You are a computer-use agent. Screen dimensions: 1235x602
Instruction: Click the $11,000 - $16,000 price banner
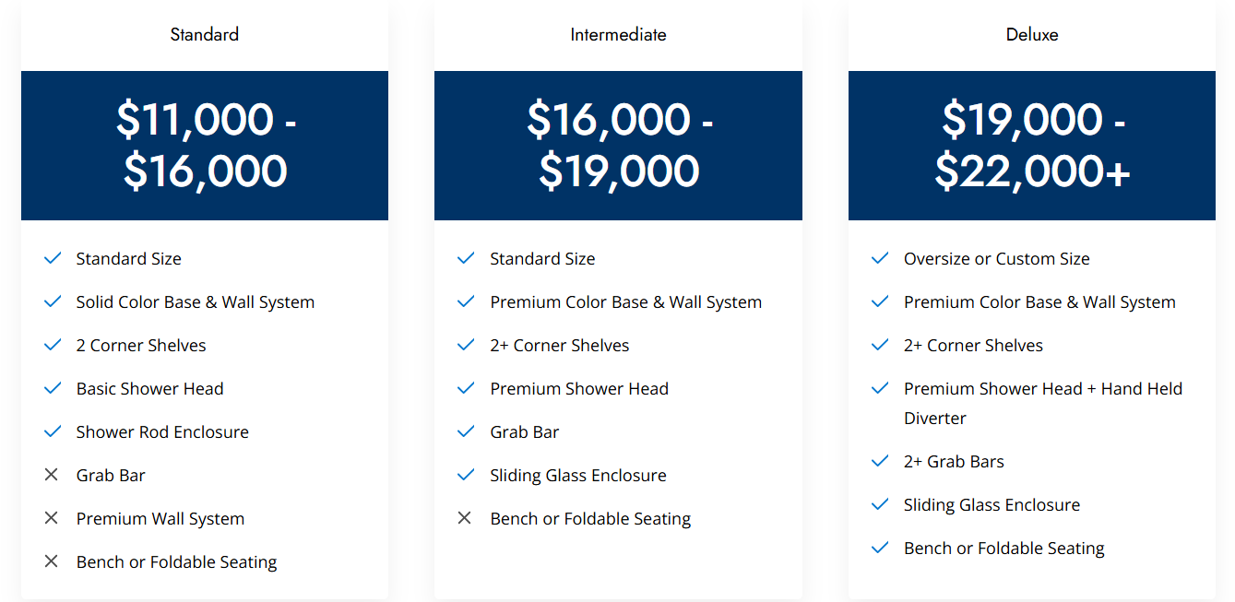coord(205,146)
